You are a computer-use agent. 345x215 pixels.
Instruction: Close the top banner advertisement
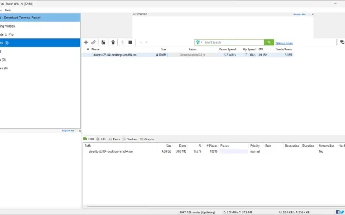coord(312,14)
